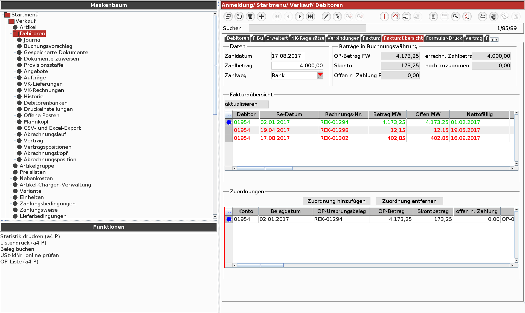Click the greyed forward mask icon

tap(417, 17)
